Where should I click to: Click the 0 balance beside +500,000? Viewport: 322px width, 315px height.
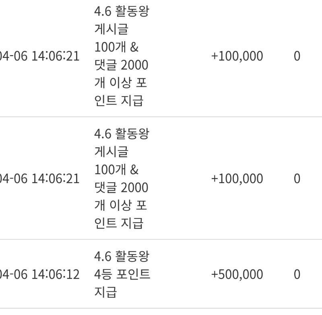tap(297, 275)
